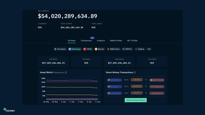This screenshot has height=115, width=205.
Task: Click the Claimable N/A card
Action: point(86,61)
